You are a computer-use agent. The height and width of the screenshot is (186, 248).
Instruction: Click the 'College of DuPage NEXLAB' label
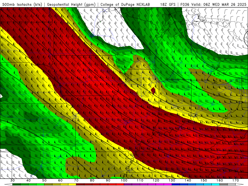(125, 4)
